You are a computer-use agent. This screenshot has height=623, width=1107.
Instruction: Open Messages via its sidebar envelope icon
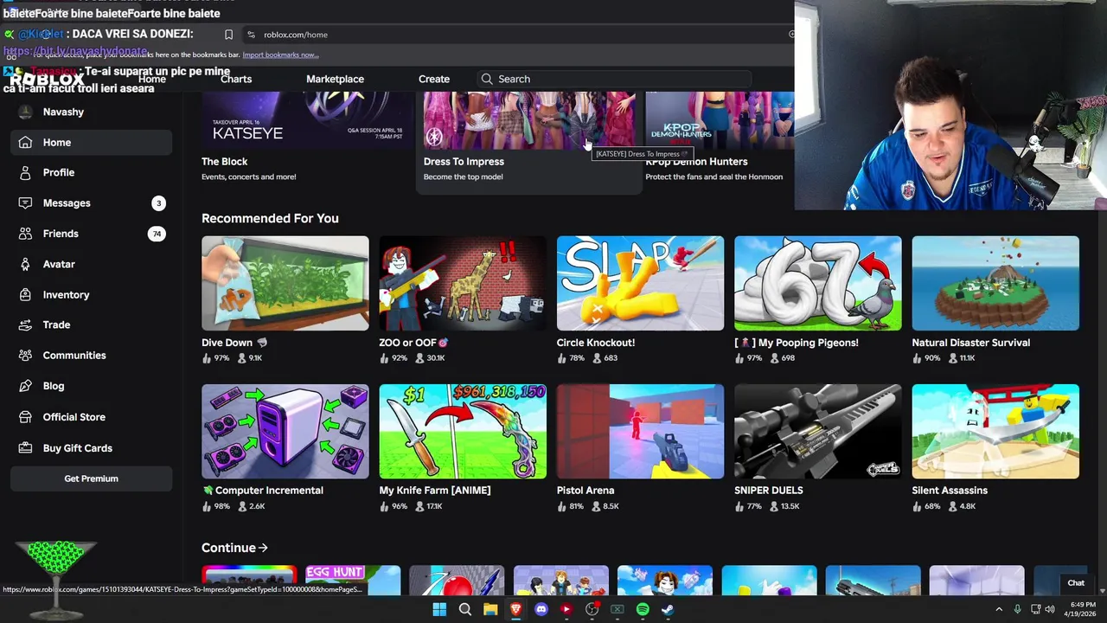26,203
